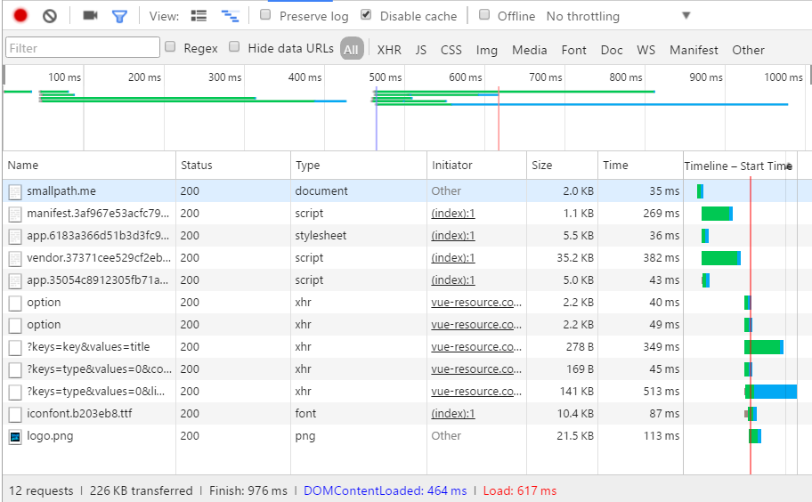The height and width of the screenshot is (502, 812).
Task: Sort by the Size column header
Action: click(x=562, y=165)
